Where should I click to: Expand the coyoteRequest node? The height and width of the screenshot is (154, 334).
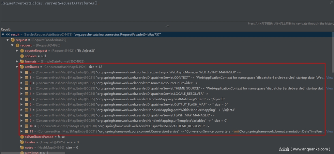click(x=17, y=51)
